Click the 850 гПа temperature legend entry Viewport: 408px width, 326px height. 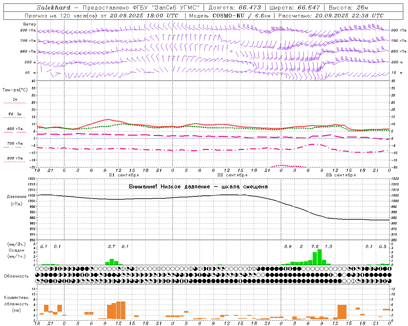coord(15,129)
